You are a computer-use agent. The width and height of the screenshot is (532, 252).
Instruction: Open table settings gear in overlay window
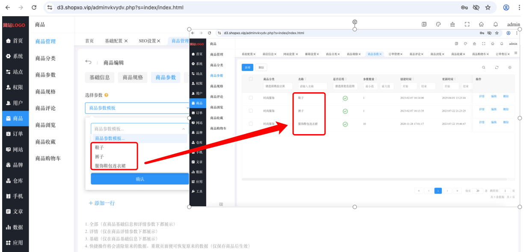(509, 67)
